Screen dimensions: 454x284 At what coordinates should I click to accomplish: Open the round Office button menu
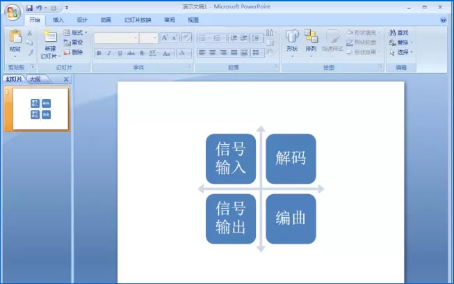coord(13,12)
